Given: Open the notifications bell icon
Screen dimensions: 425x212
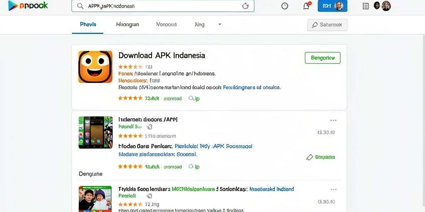Looking at the screenshot, I should click(307, 6).
